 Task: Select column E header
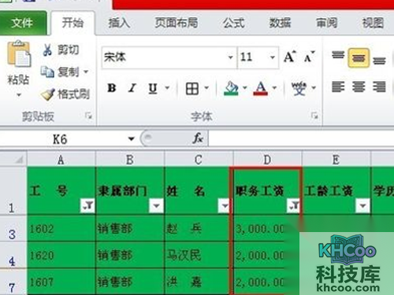336,159
